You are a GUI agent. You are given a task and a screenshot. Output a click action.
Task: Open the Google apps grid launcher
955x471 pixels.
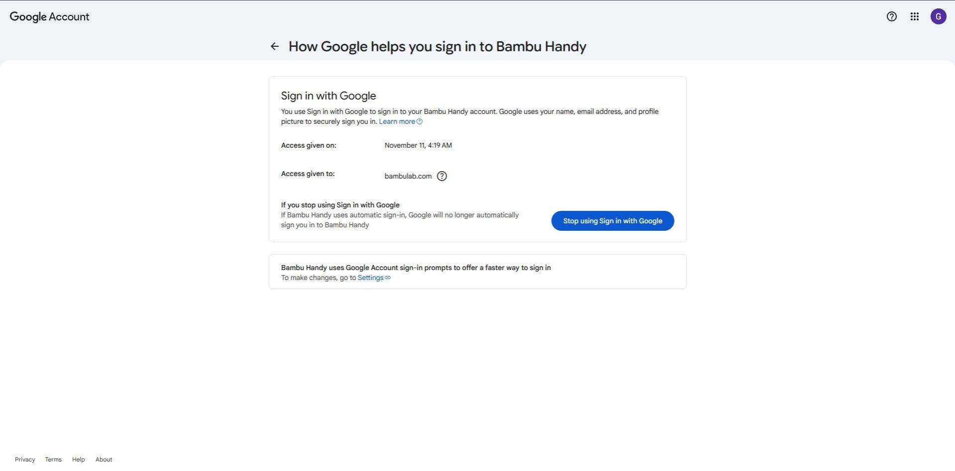(x=914, y=16)
